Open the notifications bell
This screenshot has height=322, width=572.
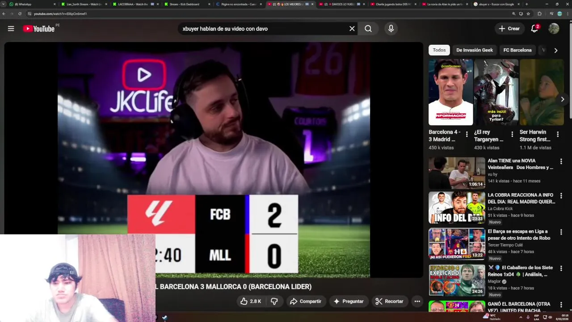point(534,29)
